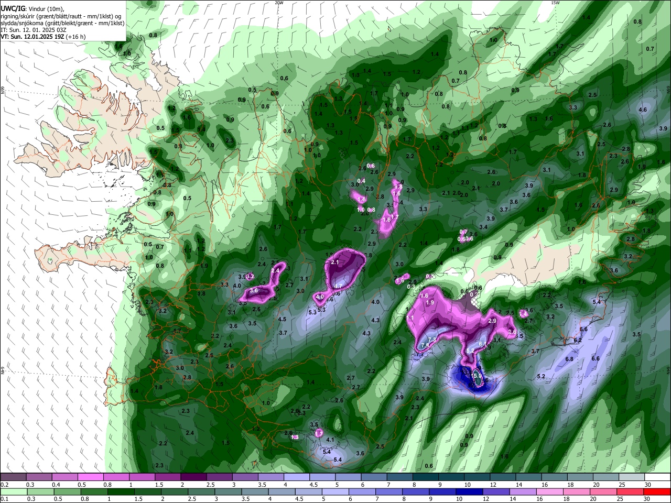Screen dimensions: 671x503
Task: Select the '0.1' label under the rain scale
Action: [4, 499]
